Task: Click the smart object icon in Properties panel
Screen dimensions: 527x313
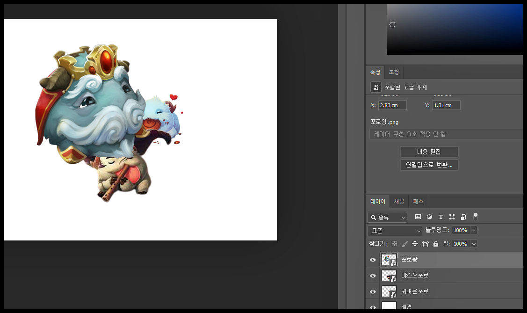Action: point(376,87)
